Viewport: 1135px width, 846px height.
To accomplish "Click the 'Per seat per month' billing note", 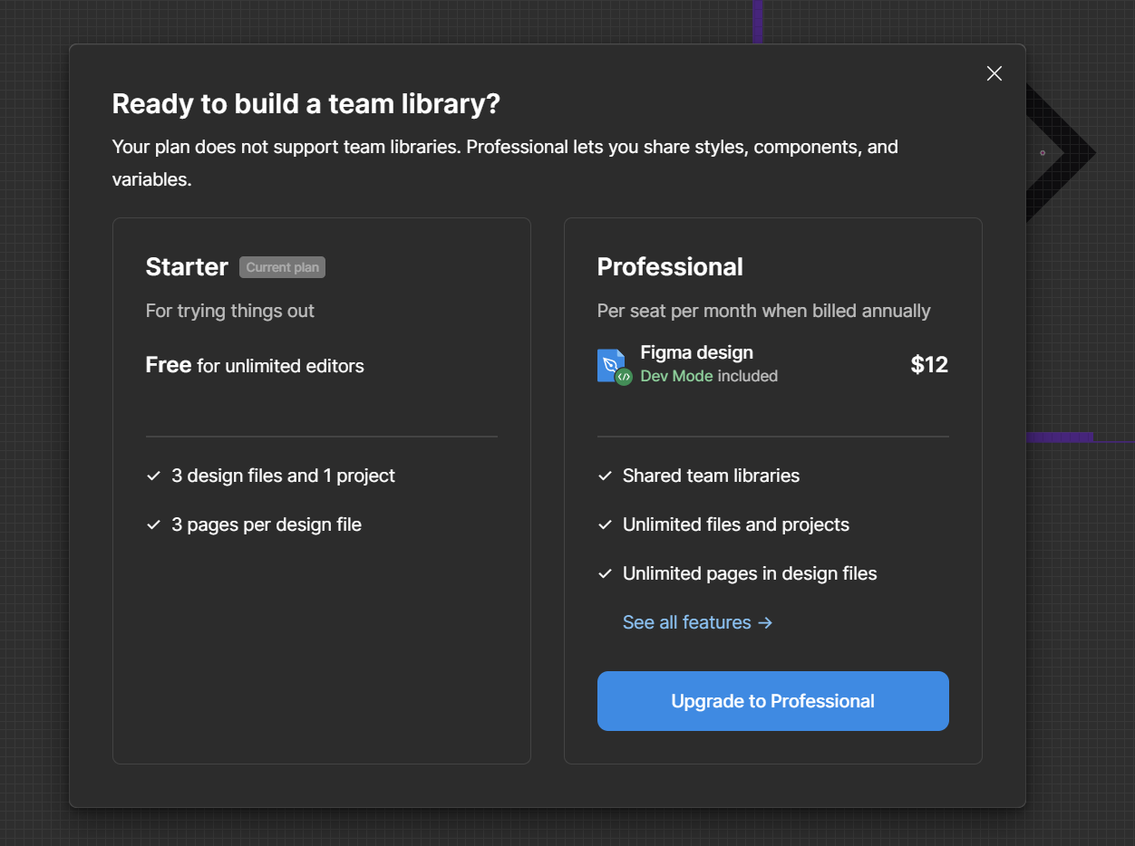I will (x=763, y=311).
